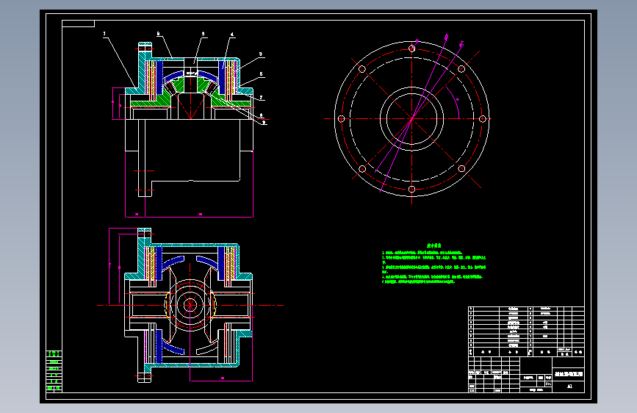Select the first green technical note line

pyautogui.click(x=422, y=253)
